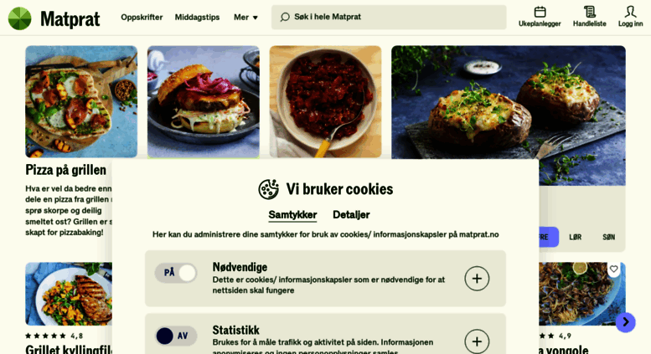Click the cookie icon beside Vi bruker cookies
This screenshot has width=651, height=354.
269,189
